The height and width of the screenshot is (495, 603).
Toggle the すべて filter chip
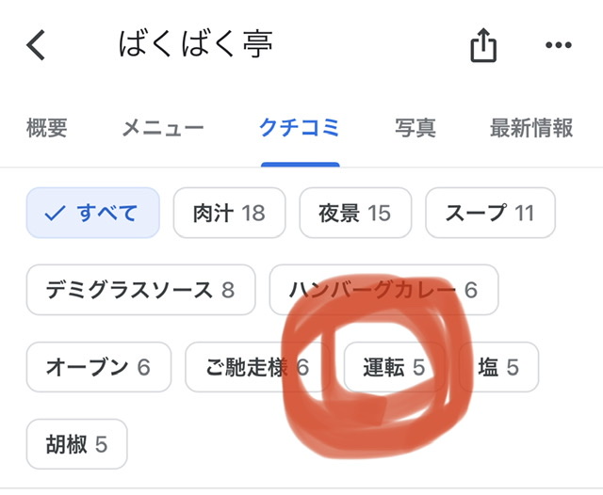point(93,213)
